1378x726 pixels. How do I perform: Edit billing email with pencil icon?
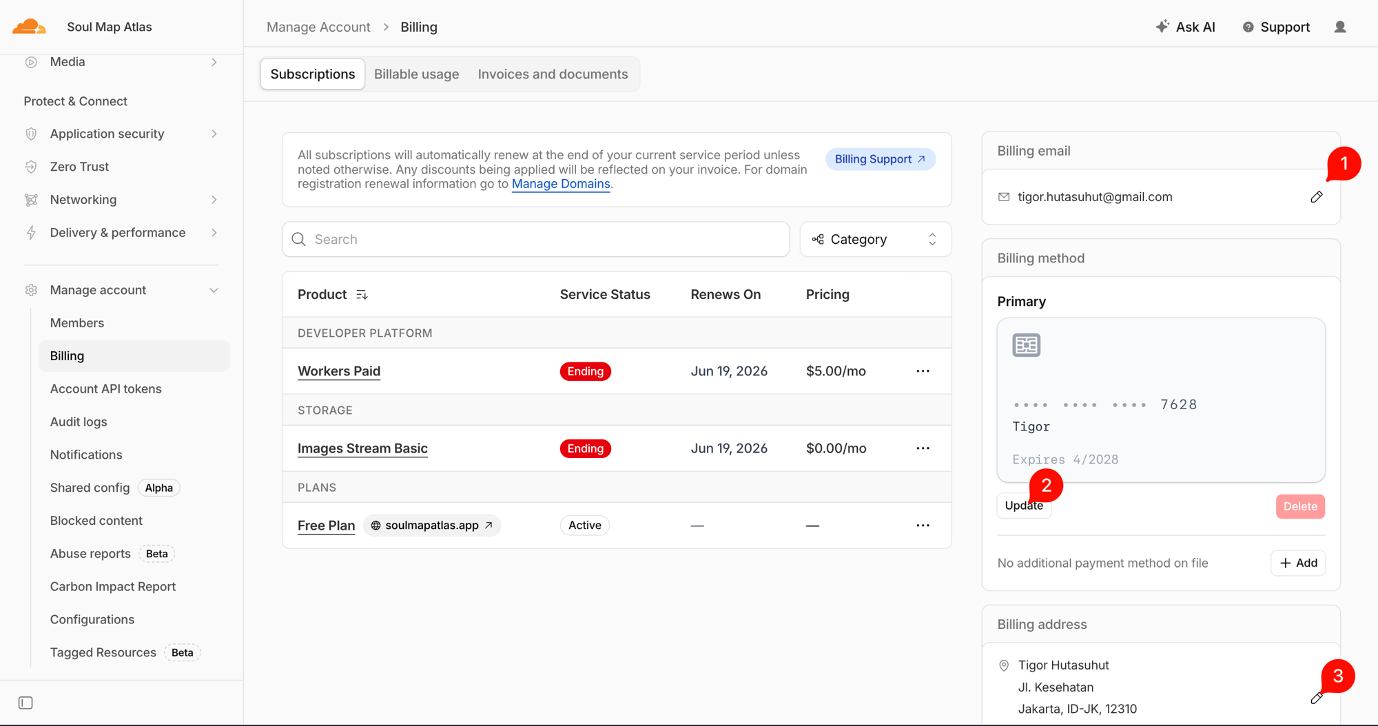pos(1317,197)
